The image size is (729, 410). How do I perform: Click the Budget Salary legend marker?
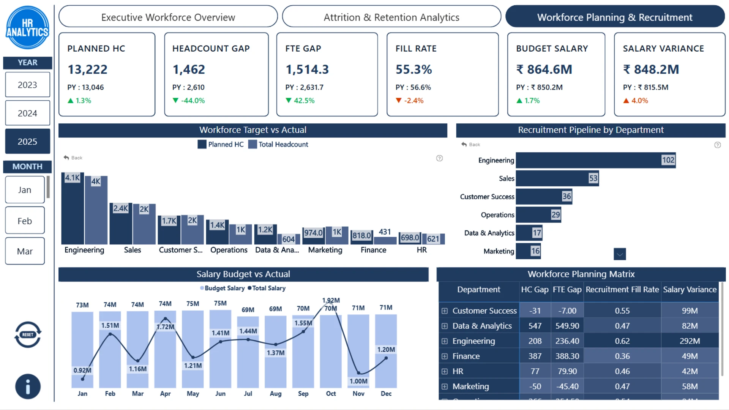click(202, 288)
